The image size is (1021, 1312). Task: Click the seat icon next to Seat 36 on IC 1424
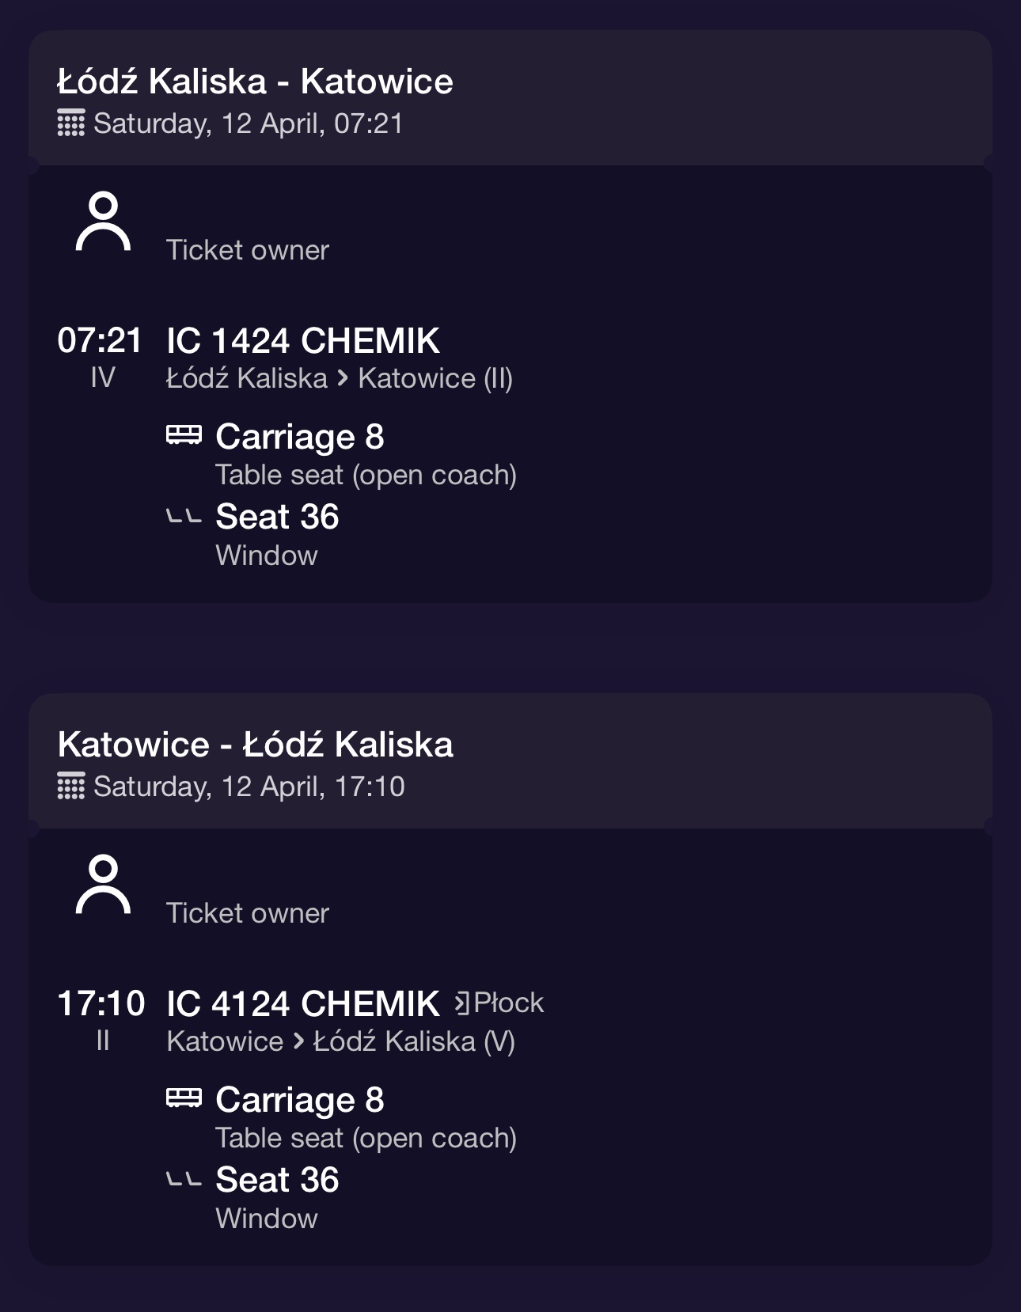point(184,518)
